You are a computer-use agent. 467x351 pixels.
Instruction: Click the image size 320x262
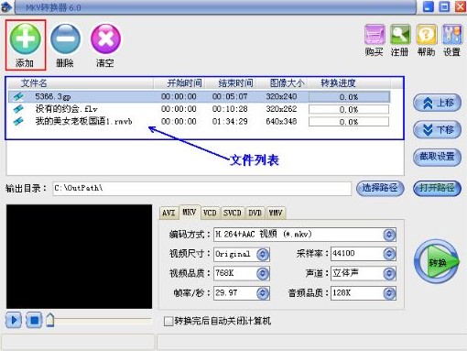pyautogui.click(x=281, y=109)
